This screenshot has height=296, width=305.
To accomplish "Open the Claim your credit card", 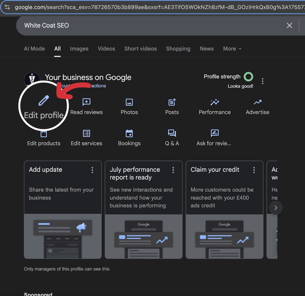I will pyautogui.click(x=225, y=210).
